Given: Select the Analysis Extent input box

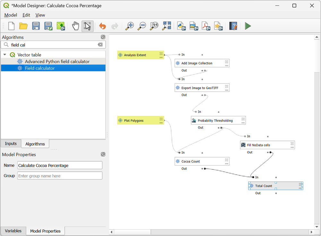Looking at the screenshot, I should [x=141, y=55].
